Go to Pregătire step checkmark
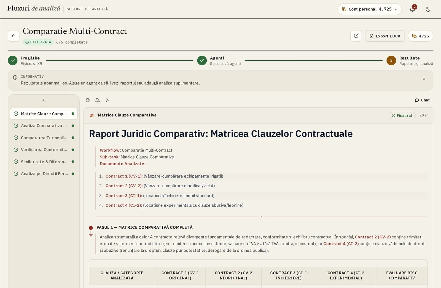Viewport: 441px width, 288px height. point(13,61)
